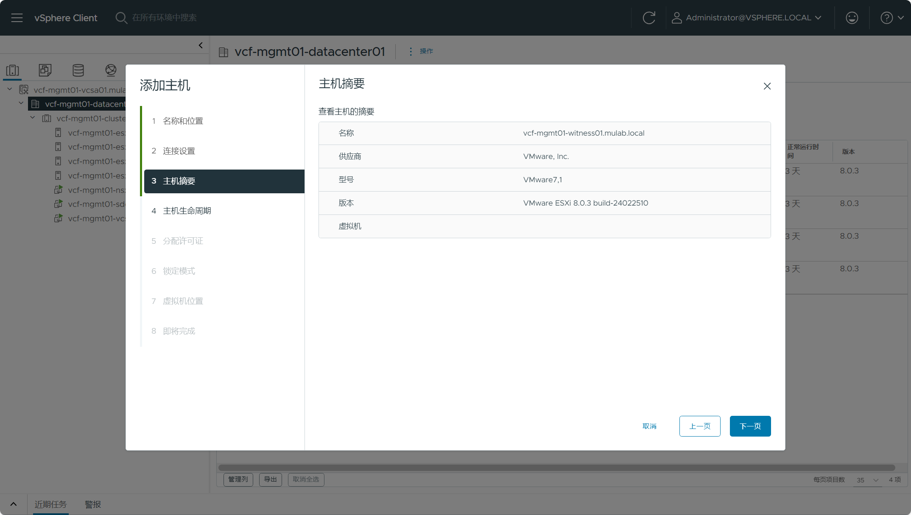Go to wizard step 2 连接设置

(x=179, y=151)
